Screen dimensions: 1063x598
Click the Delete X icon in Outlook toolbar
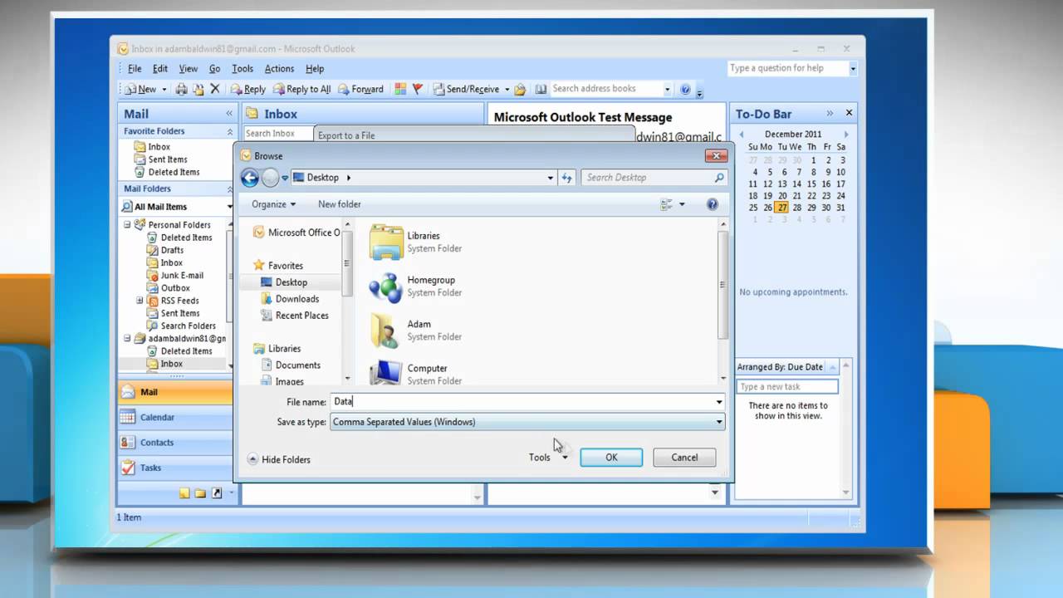[215, 89]
